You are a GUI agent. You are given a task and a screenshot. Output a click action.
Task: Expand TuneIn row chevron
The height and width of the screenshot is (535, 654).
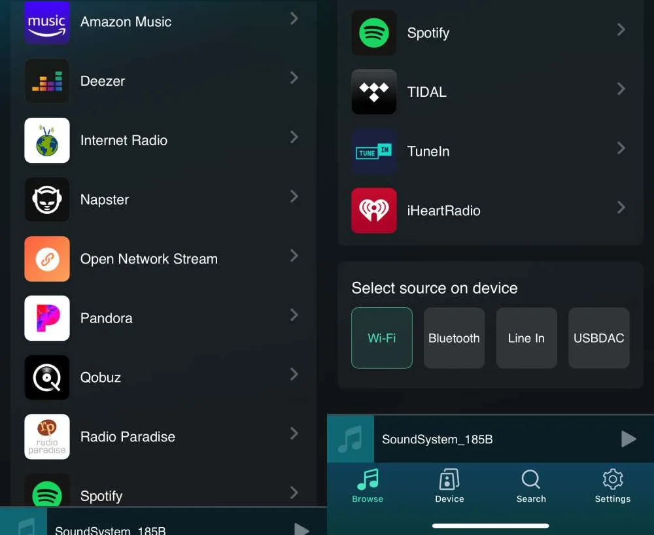point(621,148)
